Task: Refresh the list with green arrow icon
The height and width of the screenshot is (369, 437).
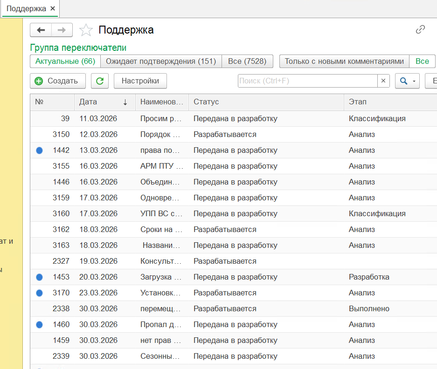Action: click(100, 81)
